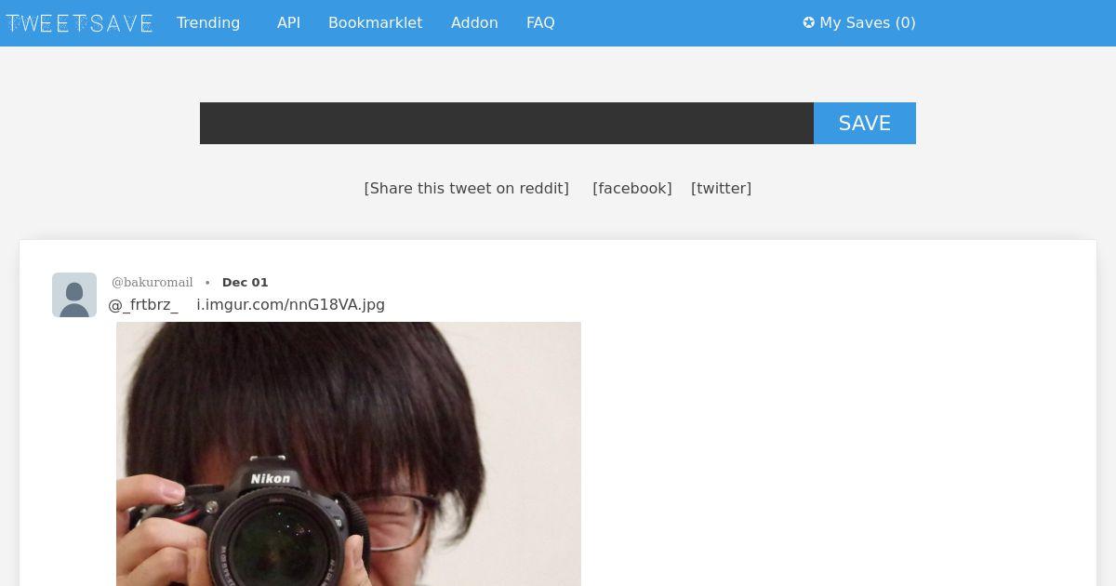The height and width of the screenshot is (586, 1116).
Task: Focus the tweet URL input field
Action: tap(507, 123)
